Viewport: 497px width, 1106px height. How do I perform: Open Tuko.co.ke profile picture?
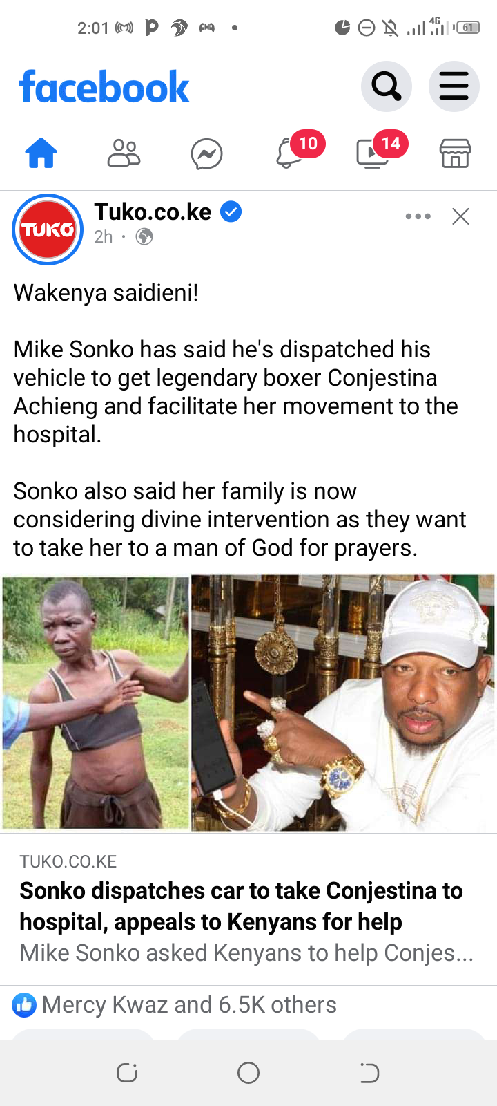click(48, 229)
